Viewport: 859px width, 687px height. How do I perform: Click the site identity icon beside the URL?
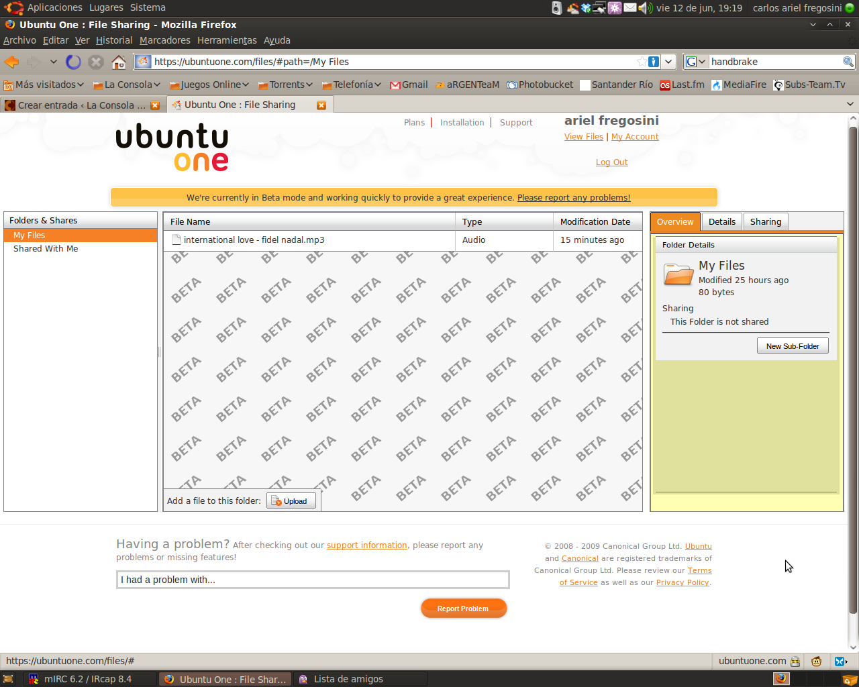pos(143,62)
